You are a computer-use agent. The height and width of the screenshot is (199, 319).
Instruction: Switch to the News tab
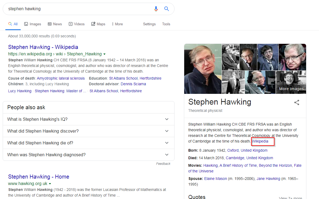[55, 24]
